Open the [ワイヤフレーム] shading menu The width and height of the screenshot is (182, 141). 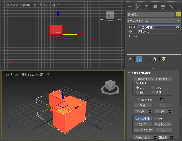point(44,5)
